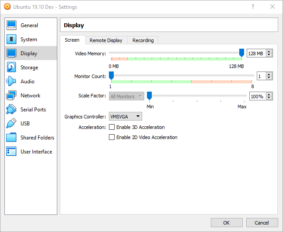Open the Shared Folders folder icon
The height and width of the screenshot is (232, 283).
pos(11,137)
